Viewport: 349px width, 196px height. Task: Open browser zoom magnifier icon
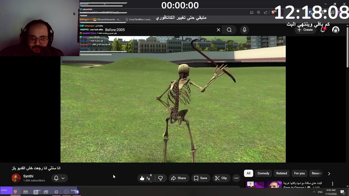coord(258,12)
